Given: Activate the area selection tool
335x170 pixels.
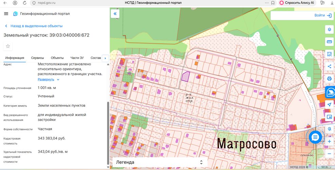Looking at the screenshot, I should coord(329,54).
